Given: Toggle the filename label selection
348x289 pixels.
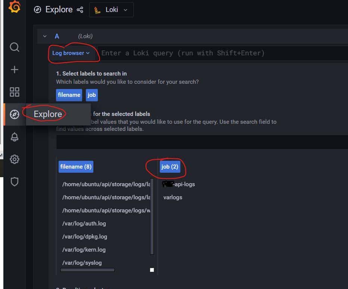Looking at the screenshot, I should tap(69, 95).
